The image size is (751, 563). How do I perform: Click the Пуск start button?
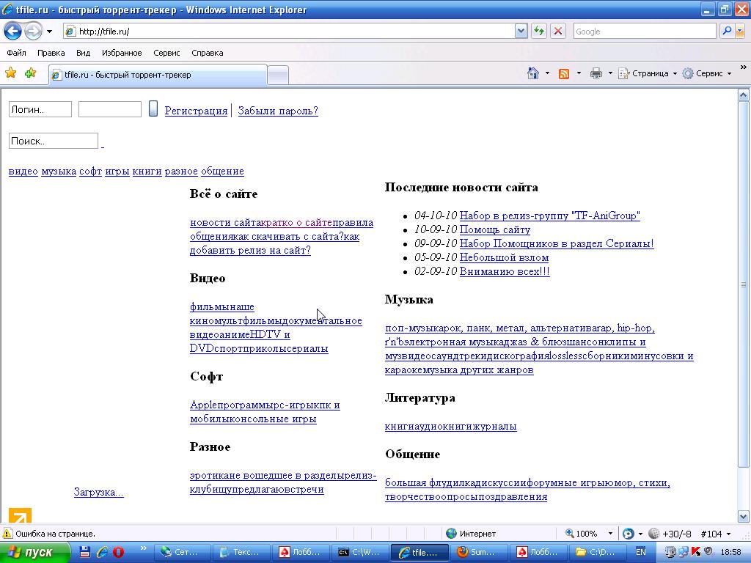[x=34, y=552]
